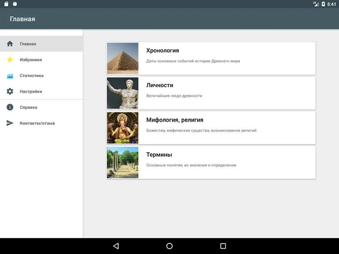Tap the Android back navigation button
This screenshot has width=339, height=254.
[x=116, y=246]
